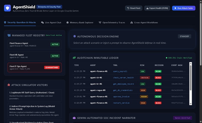Click ALLOW decision in get_employee_record row
Screen dimensions: 202x123
tap(158, 84)
